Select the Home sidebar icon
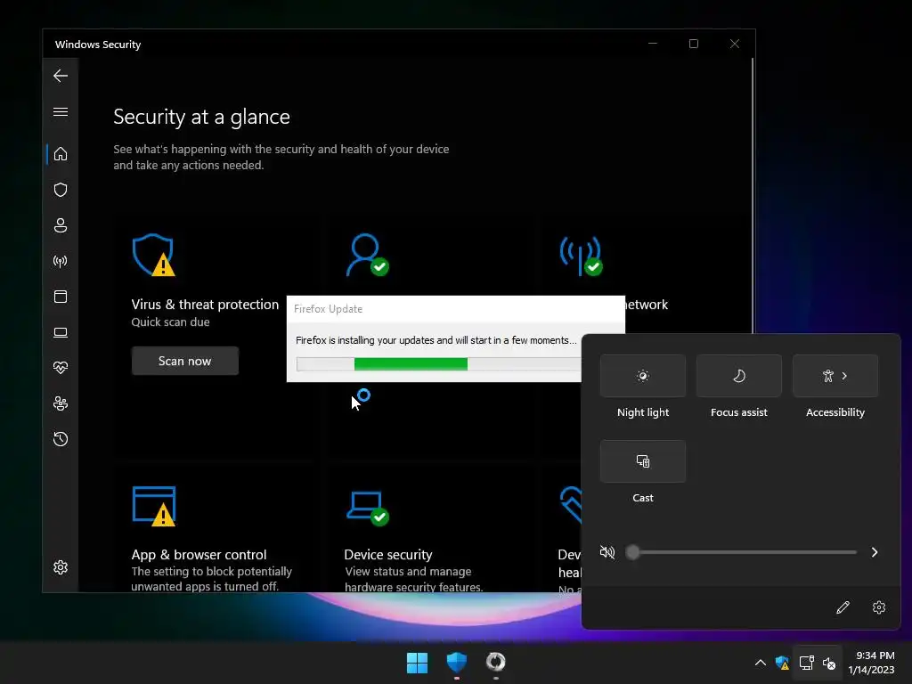This screenshot has height=684, width=912. [x=61, y=154]
